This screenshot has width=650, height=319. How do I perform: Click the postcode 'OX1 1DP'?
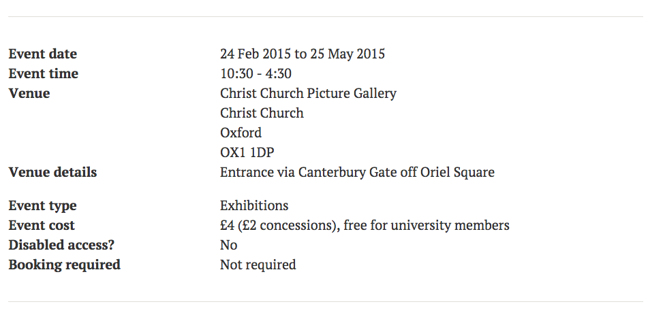[x=247, y=153]
